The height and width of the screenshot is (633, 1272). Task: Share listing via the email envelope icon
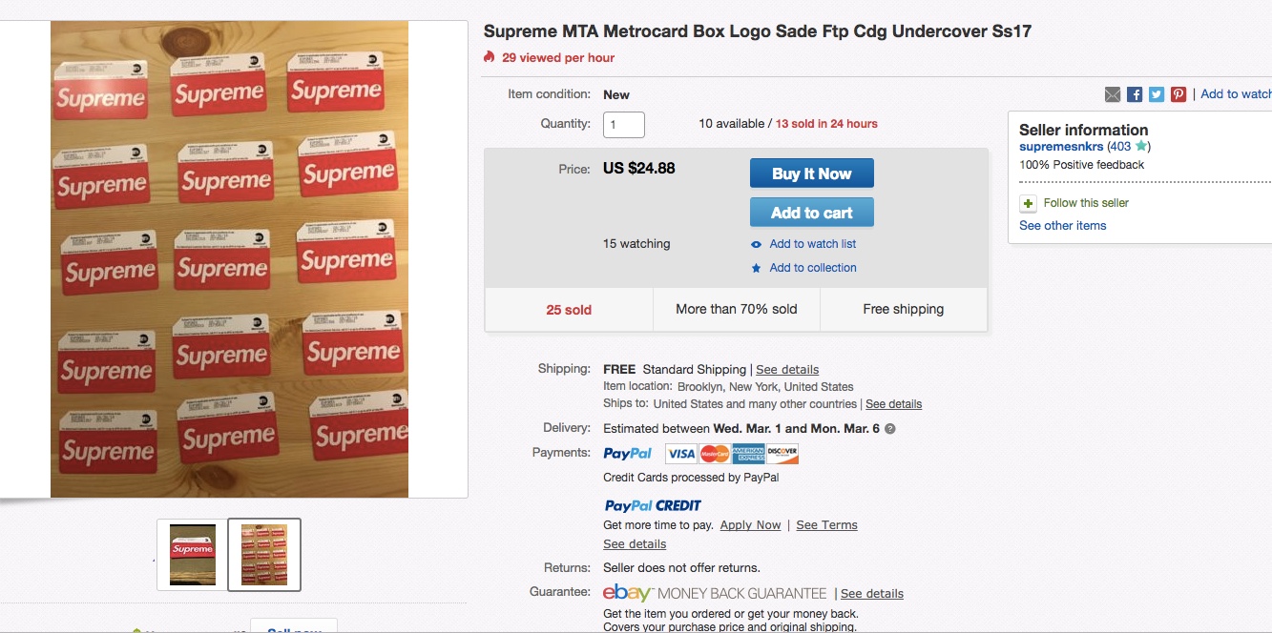[1113, 94]
